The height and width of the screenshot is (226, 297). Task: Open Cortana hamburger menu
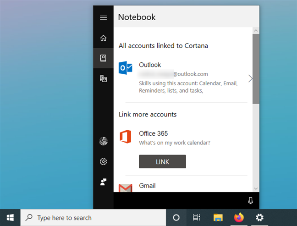point(103,17)
